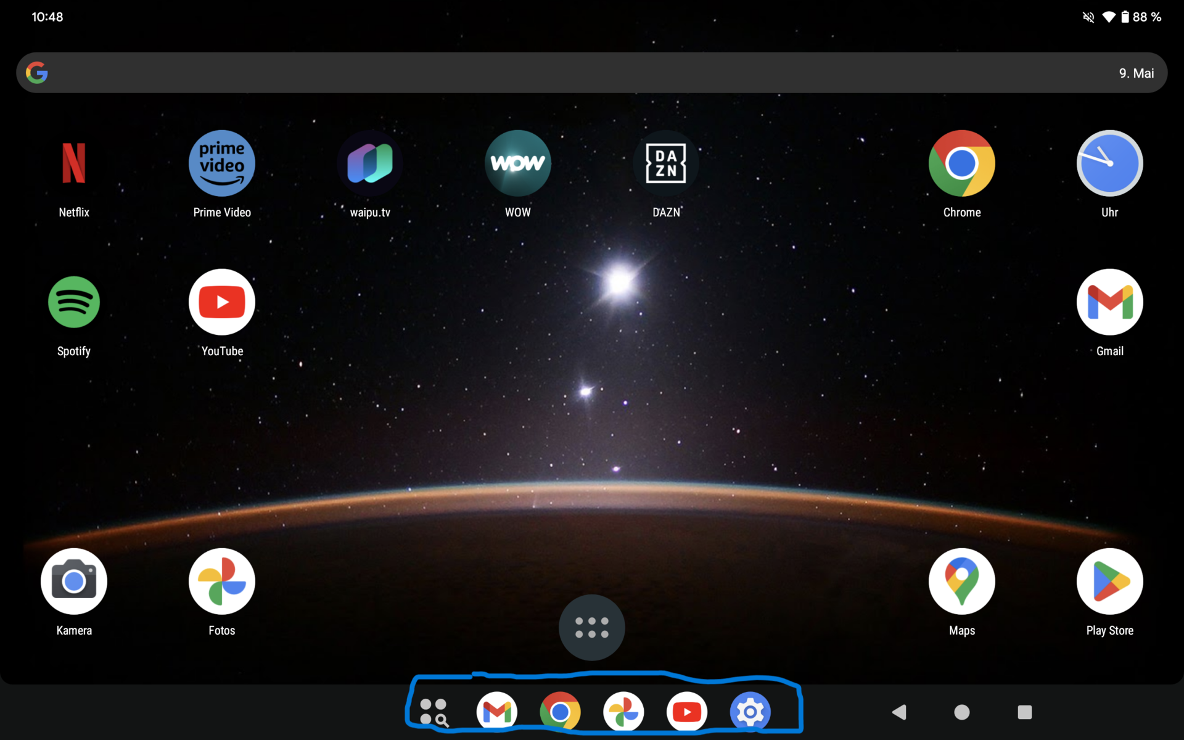The width and height of the screenshot is (1184, 740).
Task: Launch the Play Store
Action: pos(1110,582)
